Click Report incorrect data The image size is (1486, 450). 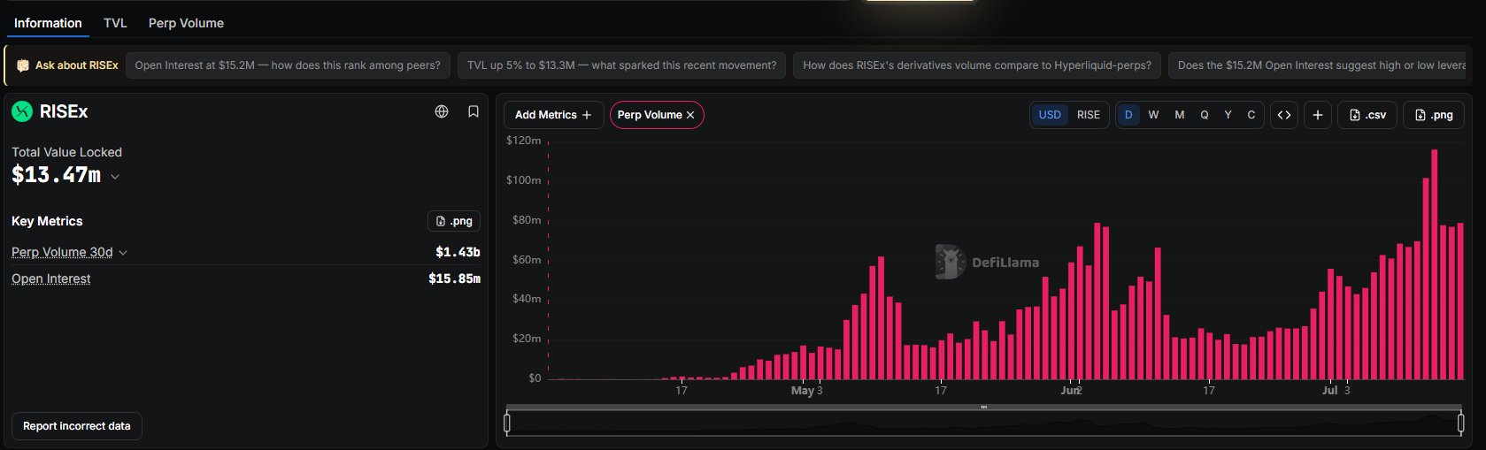point(77,426)
